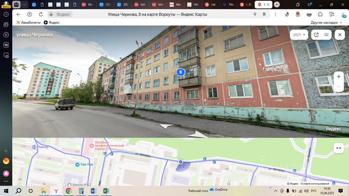This screenshot has height=196, width=349.
Task: Zoom in the panorama with the plus button
Action: click(x=339, y=76)
